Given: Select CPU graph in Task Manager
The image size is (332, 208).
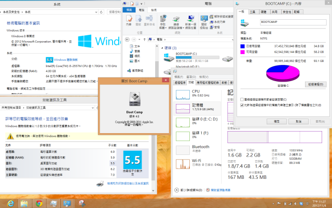Looking at the screenshot, I should tap(183, 95).
